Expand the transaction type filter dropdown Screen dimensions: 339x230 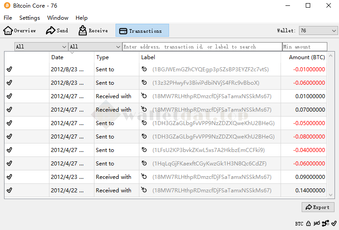click(95, 47)
